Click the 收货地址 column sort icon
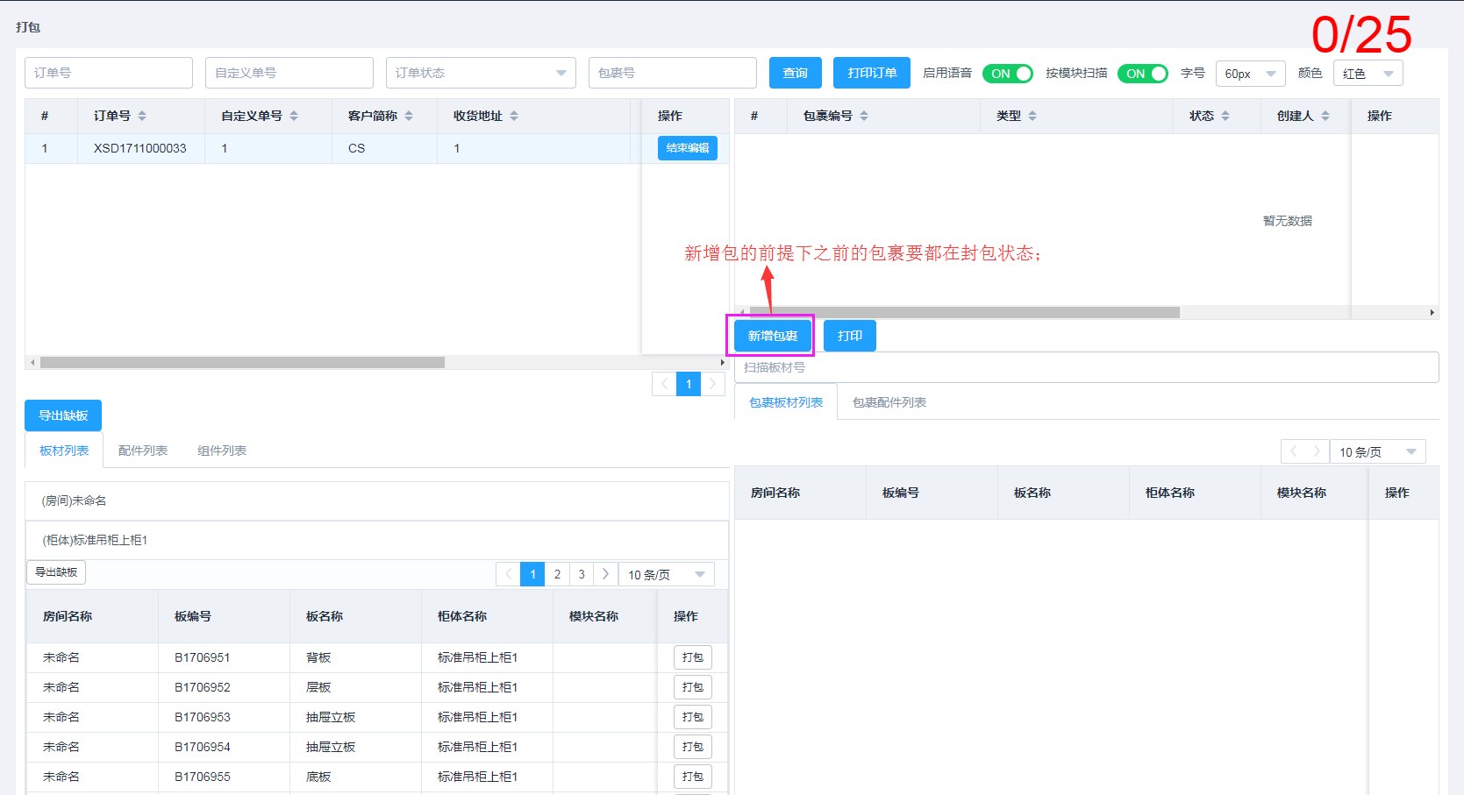Image resolution: width=1464 pixels, height=795 pixels. tap(514, 116)
